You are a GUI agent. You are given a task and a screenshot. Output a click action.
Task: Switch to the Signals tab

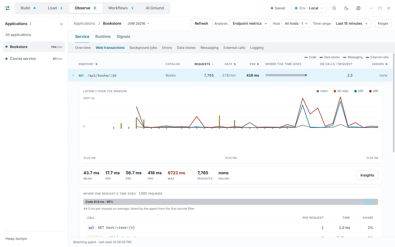click(x=123, y=37)
